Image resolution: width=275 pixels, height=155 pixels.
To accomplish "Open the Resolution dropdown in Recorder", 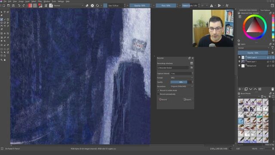I will 182,87.
